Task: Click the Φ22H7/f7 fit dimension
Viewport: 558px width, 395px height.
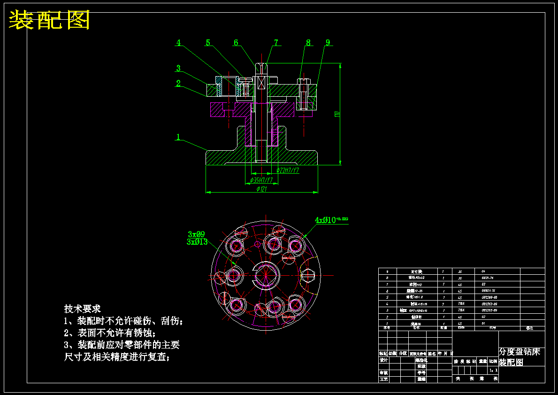Action: pos(288,170)
